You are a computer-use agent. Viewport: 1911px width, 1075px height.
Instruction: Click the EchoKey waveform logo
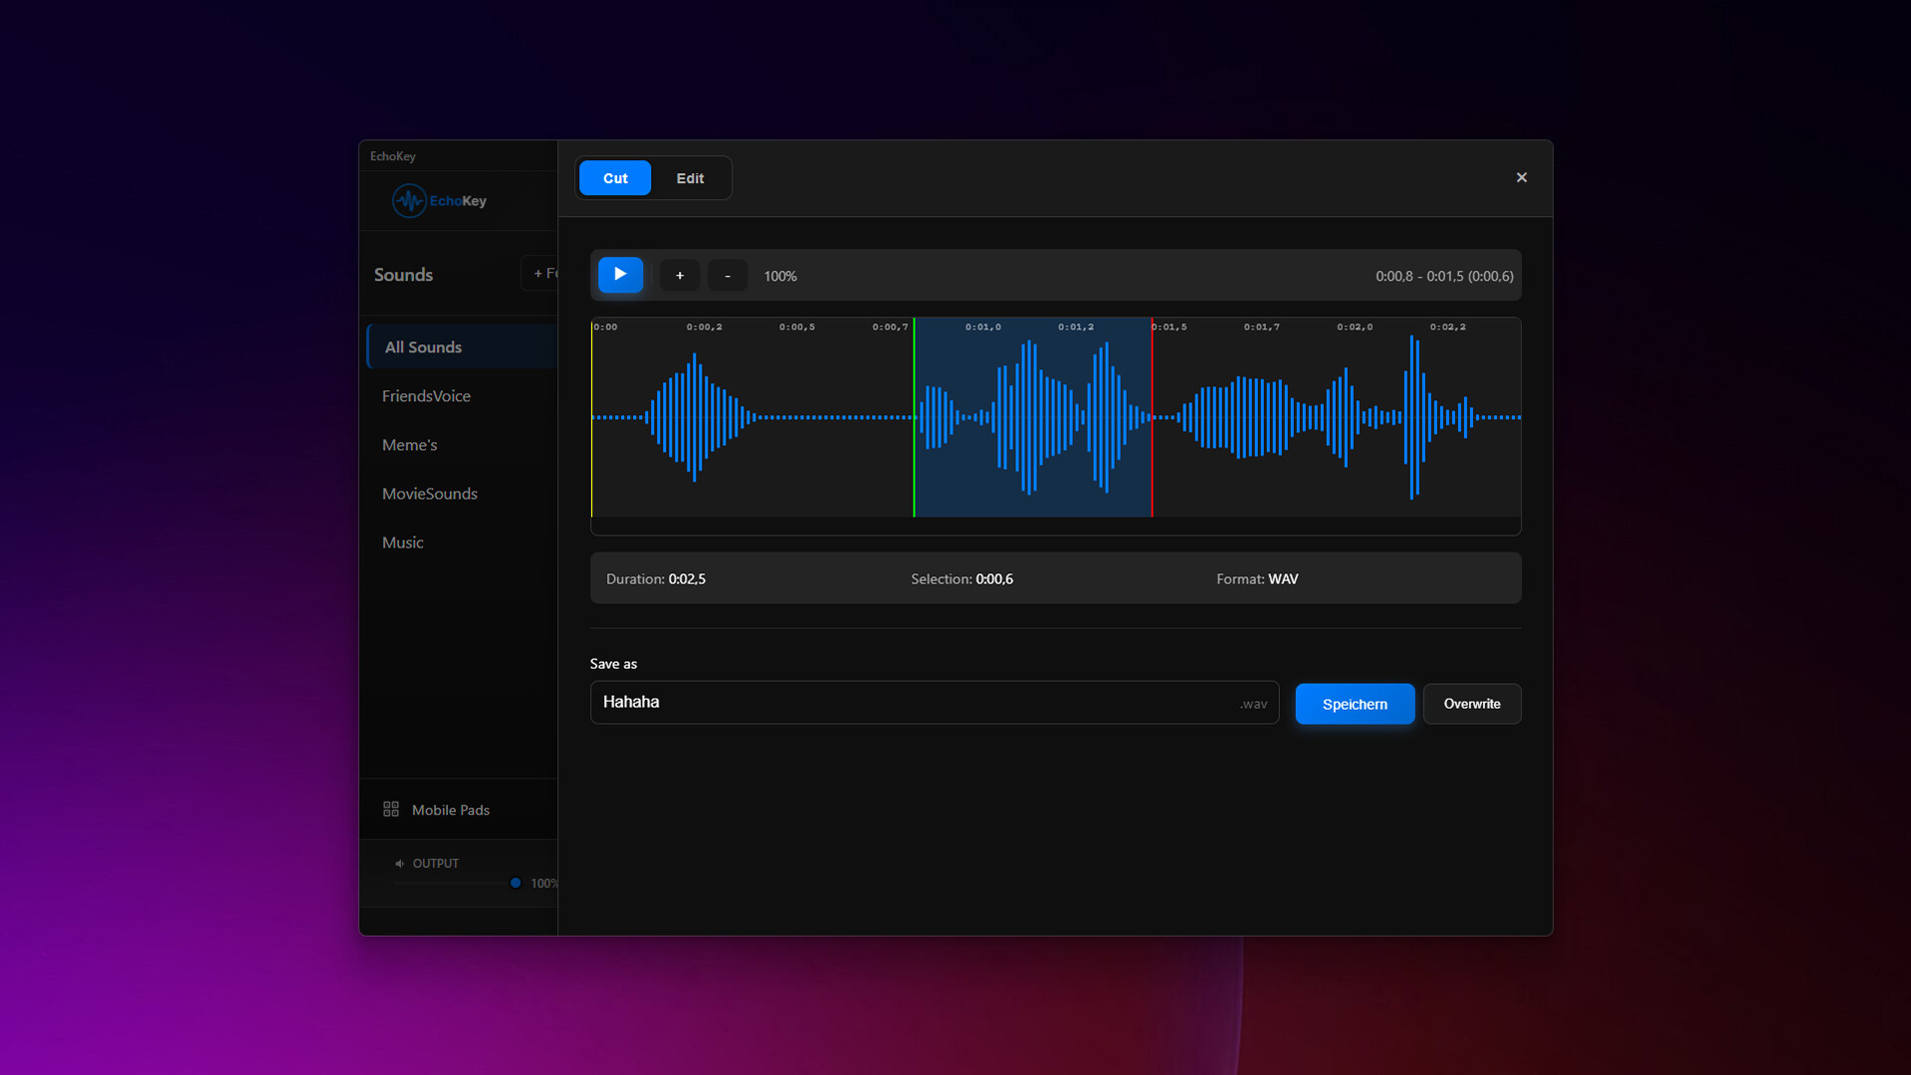[x=409, y=201]
